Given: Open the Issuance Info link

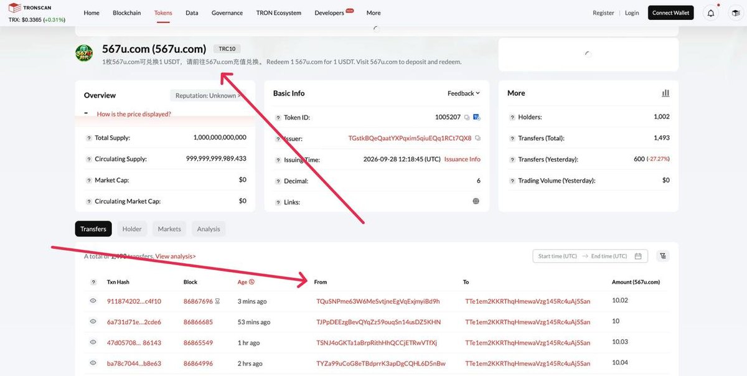Looking at the screenshot, I should 463,159.
